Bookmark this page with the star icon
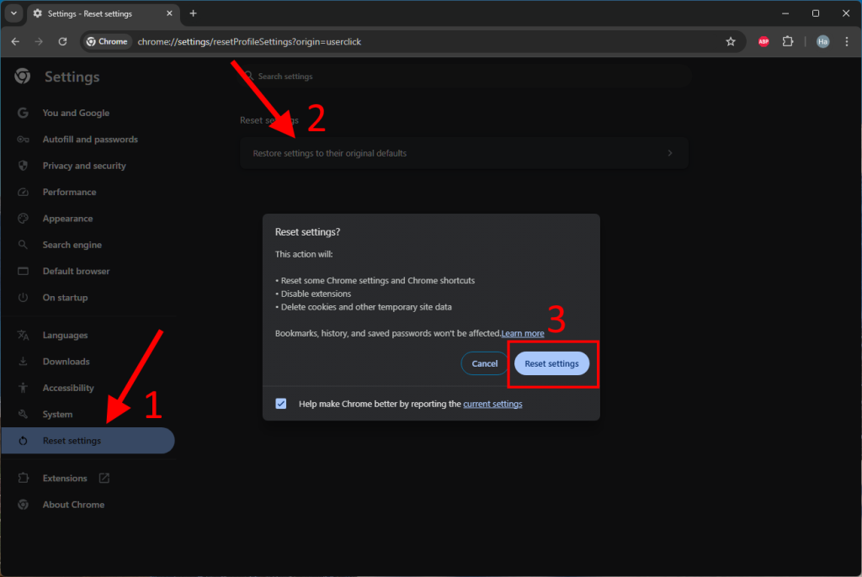The width and height of the screenshot is (862, 577). click(x=731, y=41)
